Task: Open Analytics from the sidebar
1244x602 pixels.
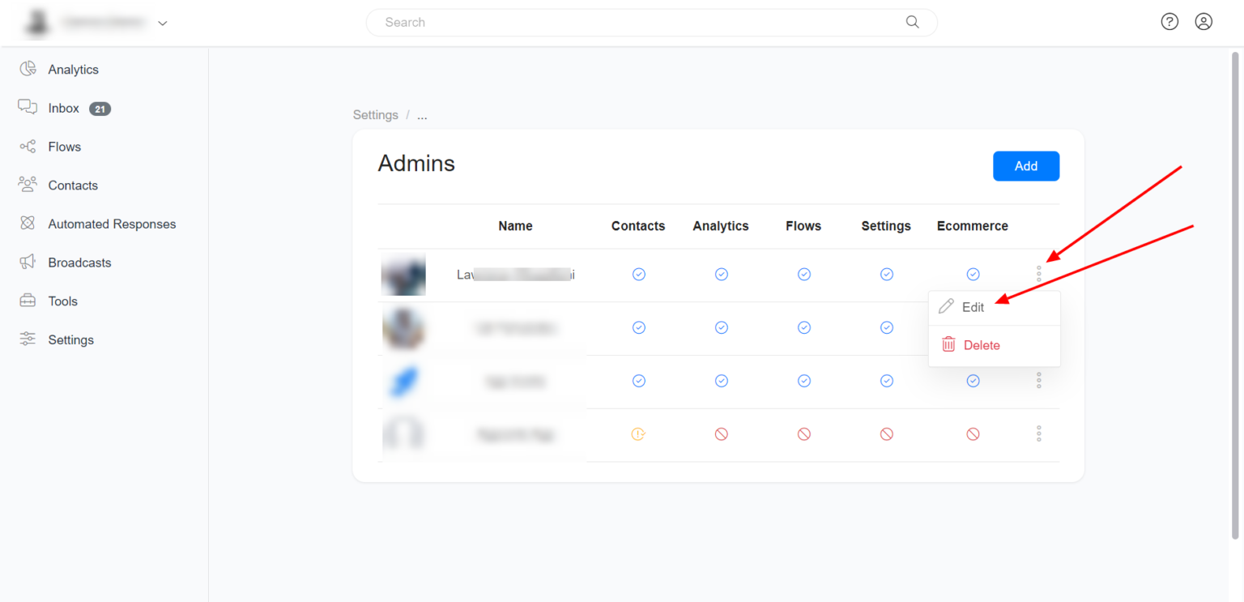Action: coord(72,70)
